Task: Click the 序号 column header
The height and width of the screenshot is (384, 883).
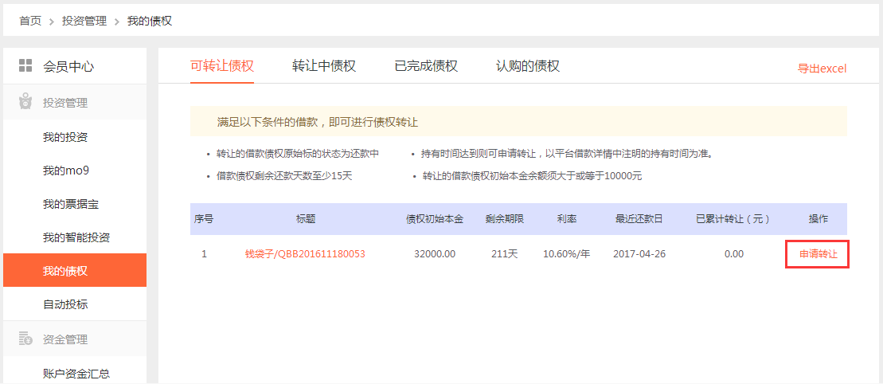Action: (204, 219)
